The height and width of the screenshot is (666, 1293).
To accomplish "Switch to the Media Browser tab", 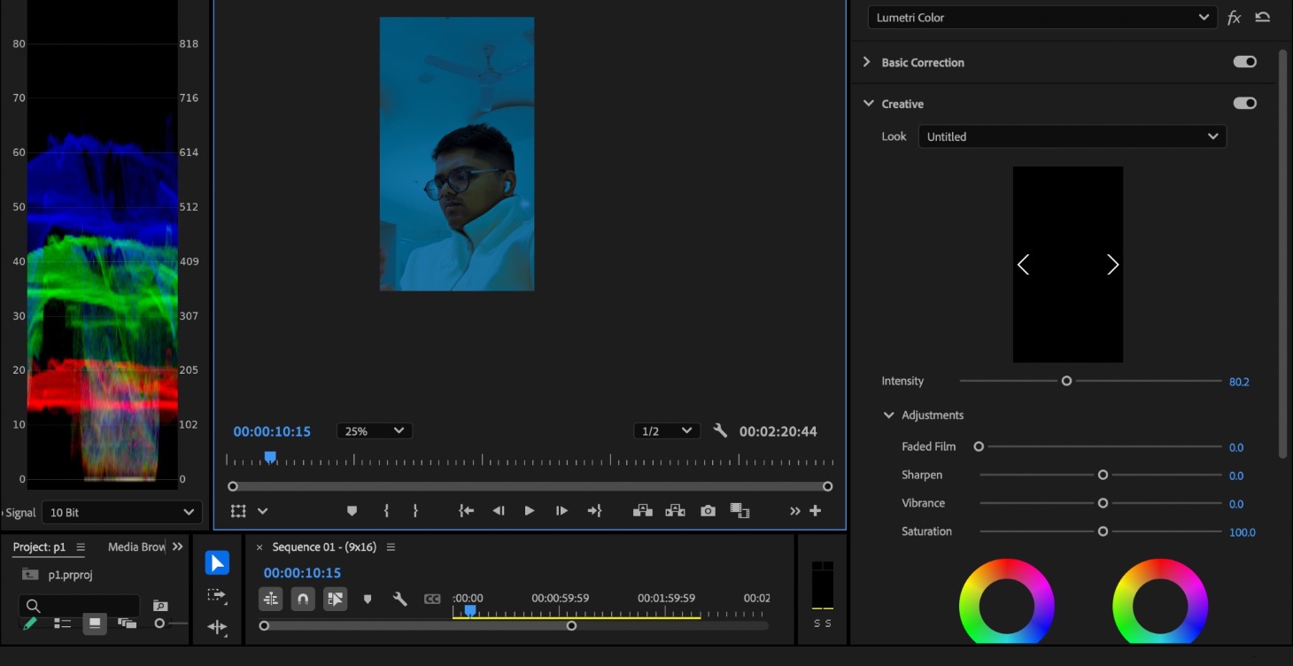I will tap(136, 546).
